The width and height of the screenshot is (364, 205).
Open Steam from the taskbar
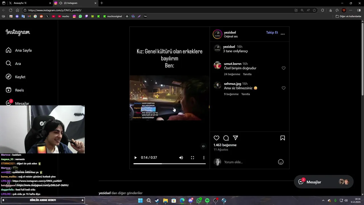(157, 201)
